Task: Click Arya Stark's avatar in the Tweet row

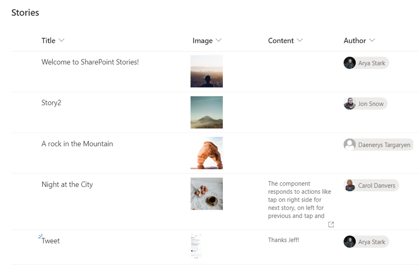Action: click(x=349, y=241)
